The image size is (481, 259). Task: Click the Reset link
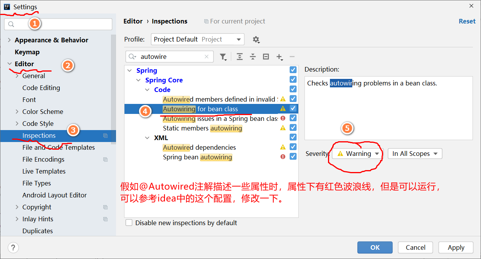[x=467, y=21]
